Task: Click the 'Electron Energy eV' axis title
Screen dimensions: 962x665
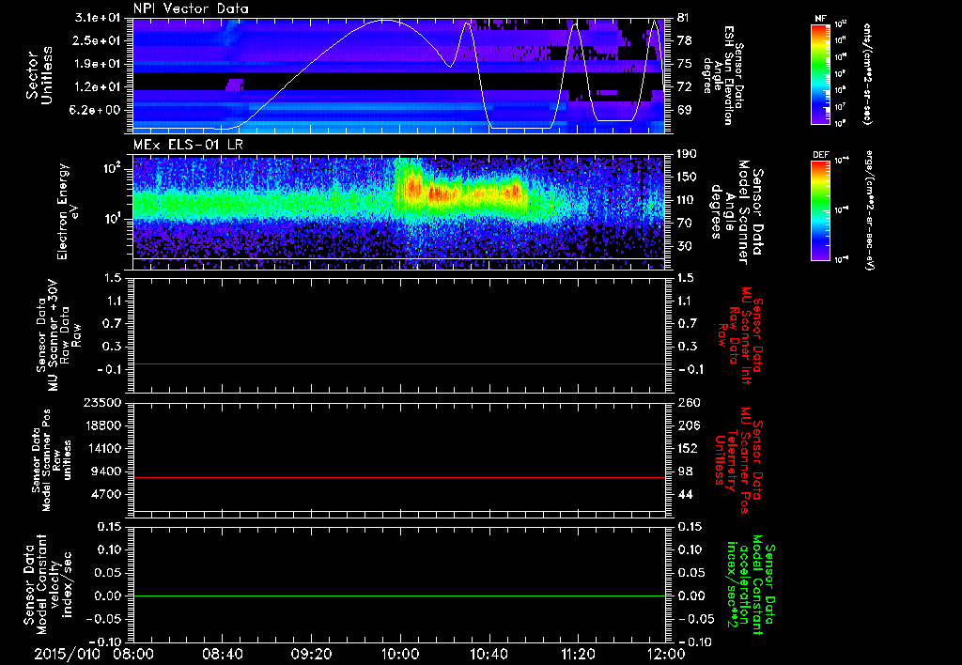Action: [x=69, y=211]
